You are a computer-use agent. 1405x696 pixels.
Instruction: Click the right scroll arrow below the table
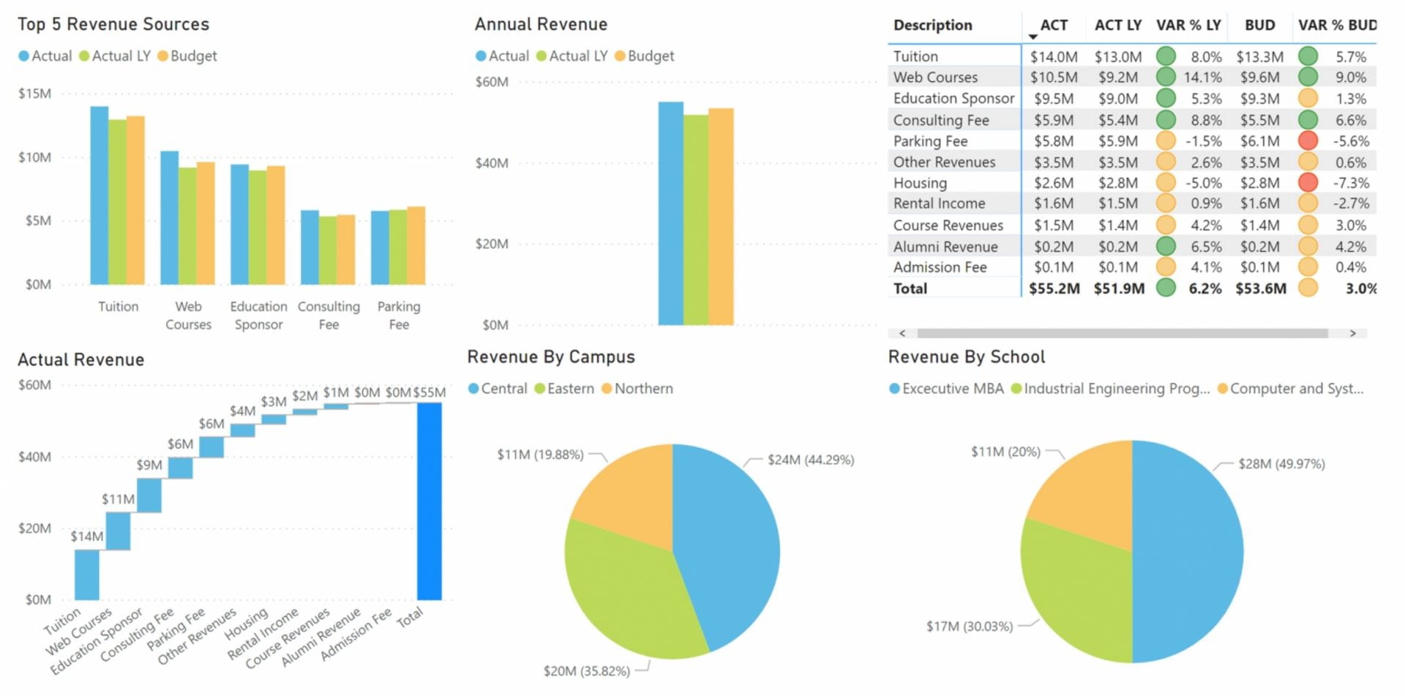[x=1355, y=333]
